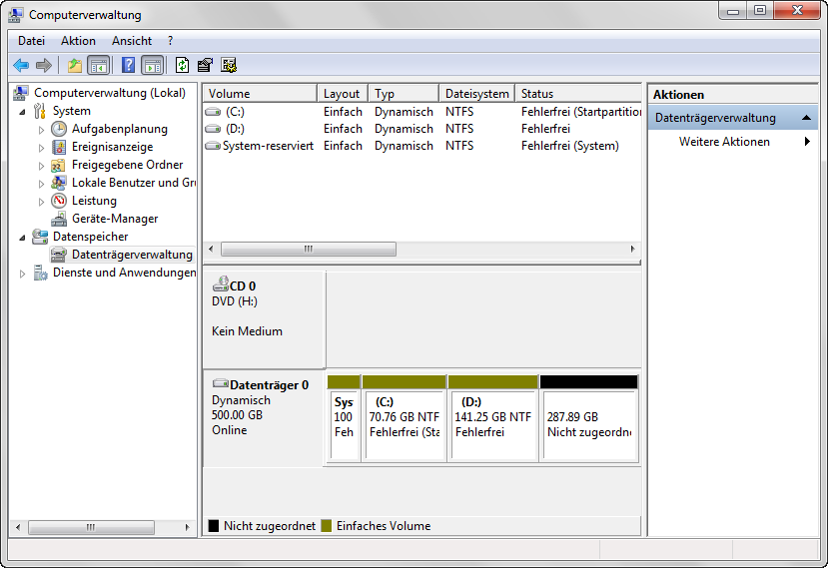Expand the Aufgabenplanung node
Viewport: 828px width, 568px height.
[41, 130]
